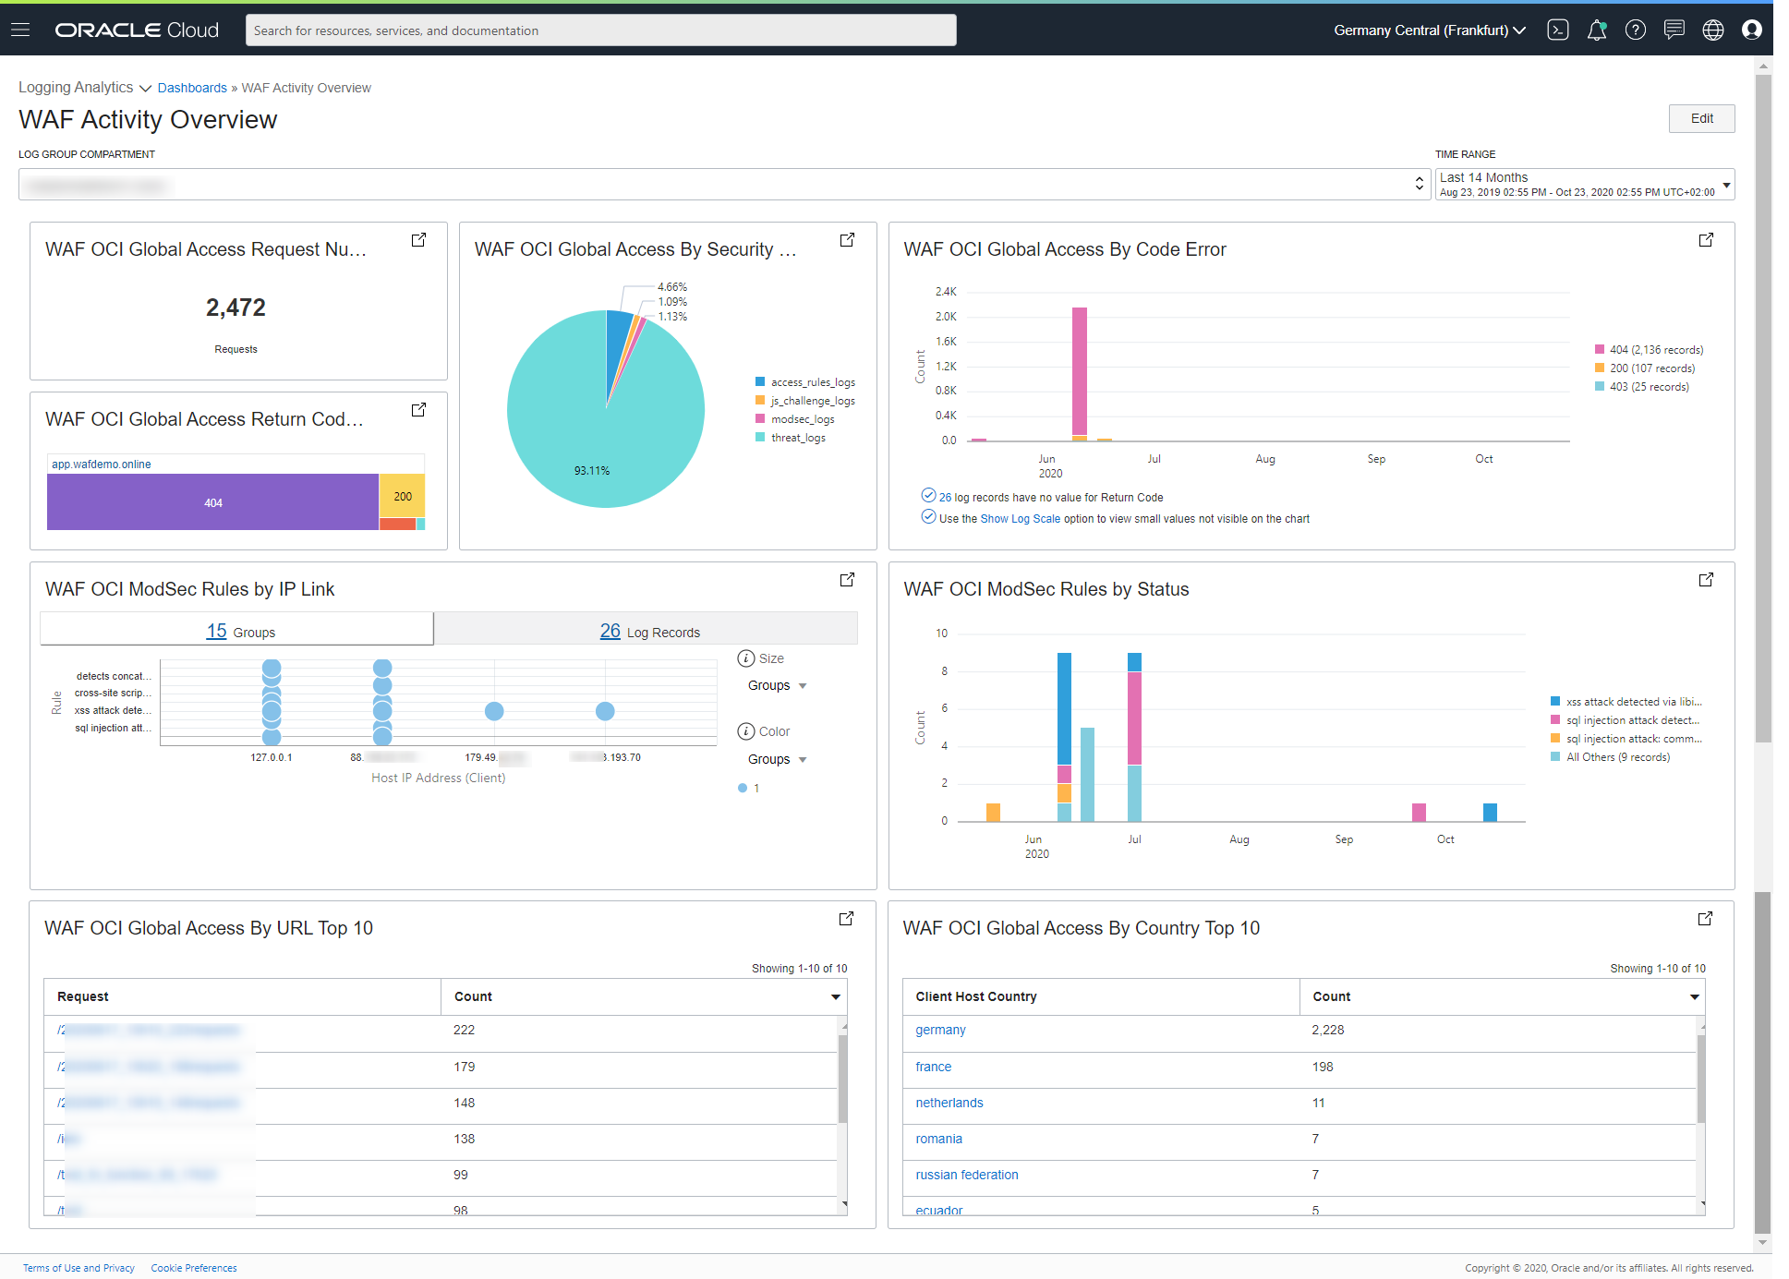Toggle xss attack detected legend series

[x=1632, y=702]
